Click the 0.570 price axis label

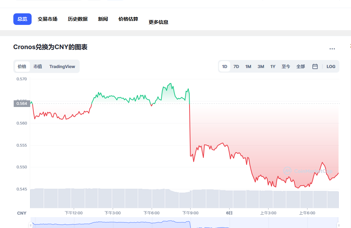22,79
